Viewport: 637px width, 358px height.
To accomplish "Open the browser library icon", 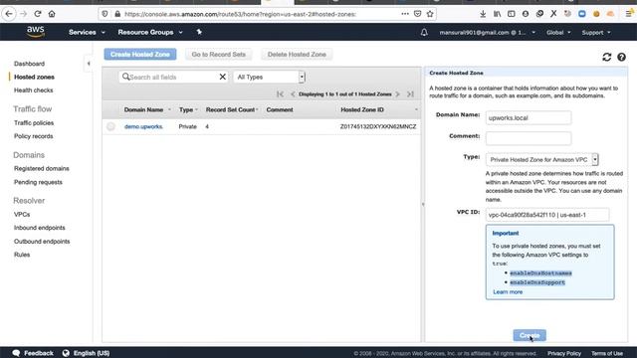I will coord(497,14).
